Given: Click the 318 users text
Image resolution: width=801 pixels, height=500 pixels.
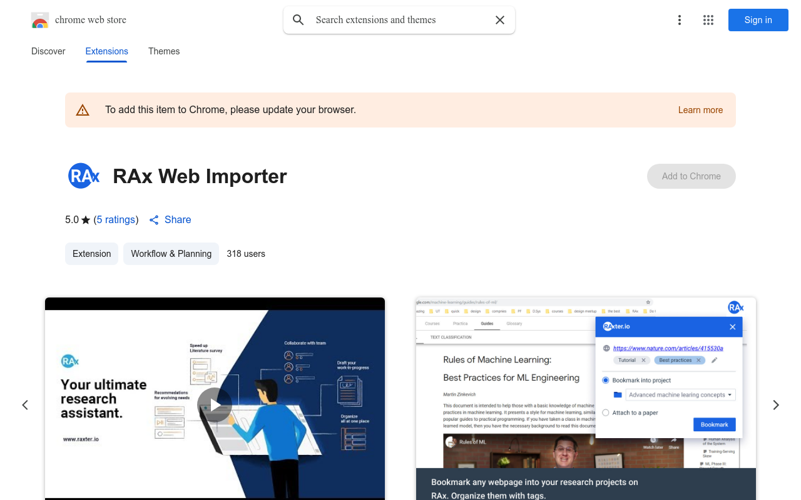Looking at the screenshot, I should click(246, 254).
